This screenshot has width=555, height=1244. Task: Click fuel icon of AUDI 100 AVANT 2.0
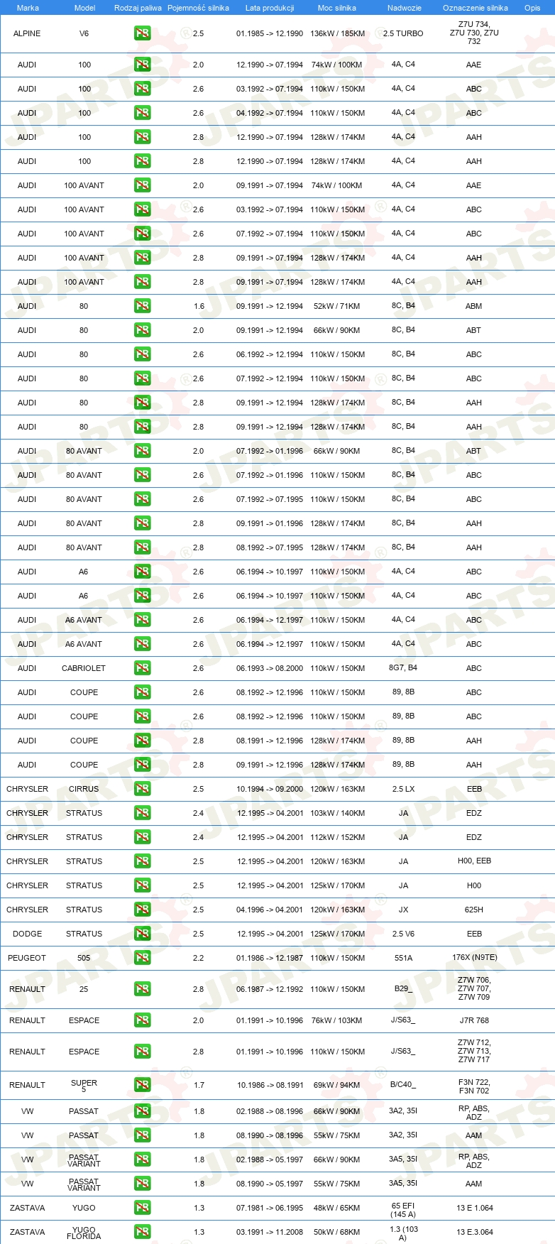tap(143, 185)
